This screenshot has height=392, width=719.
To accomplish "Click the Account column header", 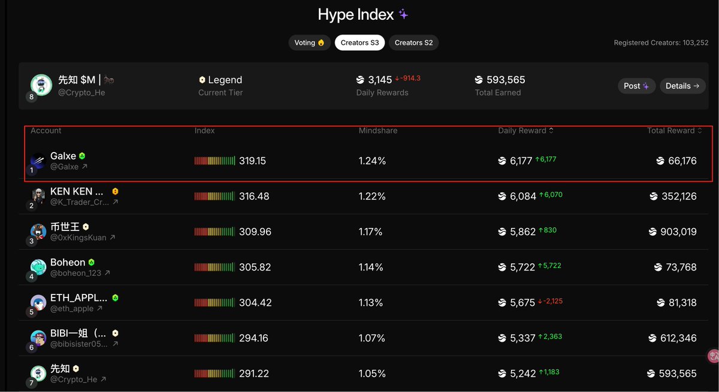I will [x=46, y=130].
